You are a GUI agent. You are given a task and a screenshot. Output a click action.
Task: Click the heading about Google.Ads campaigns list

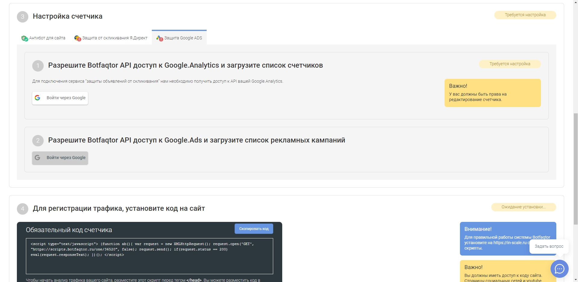[x=197, y=140]
